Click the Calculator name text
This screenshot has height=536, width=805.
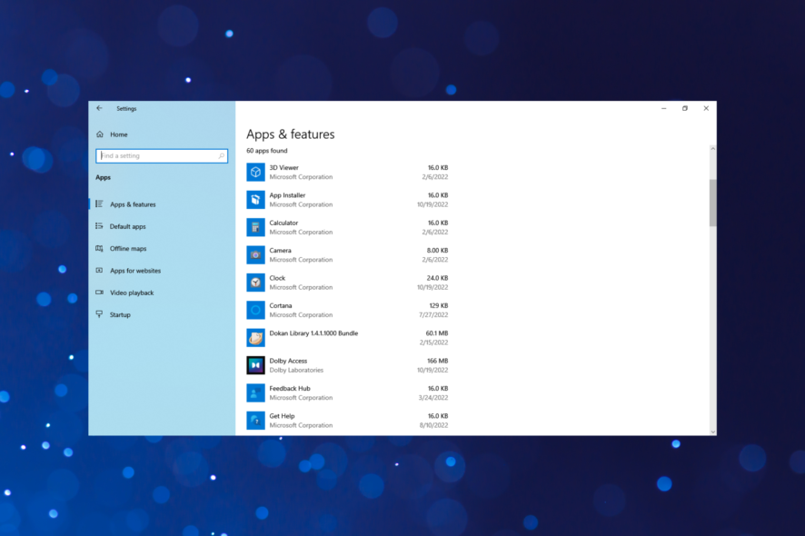283,223
